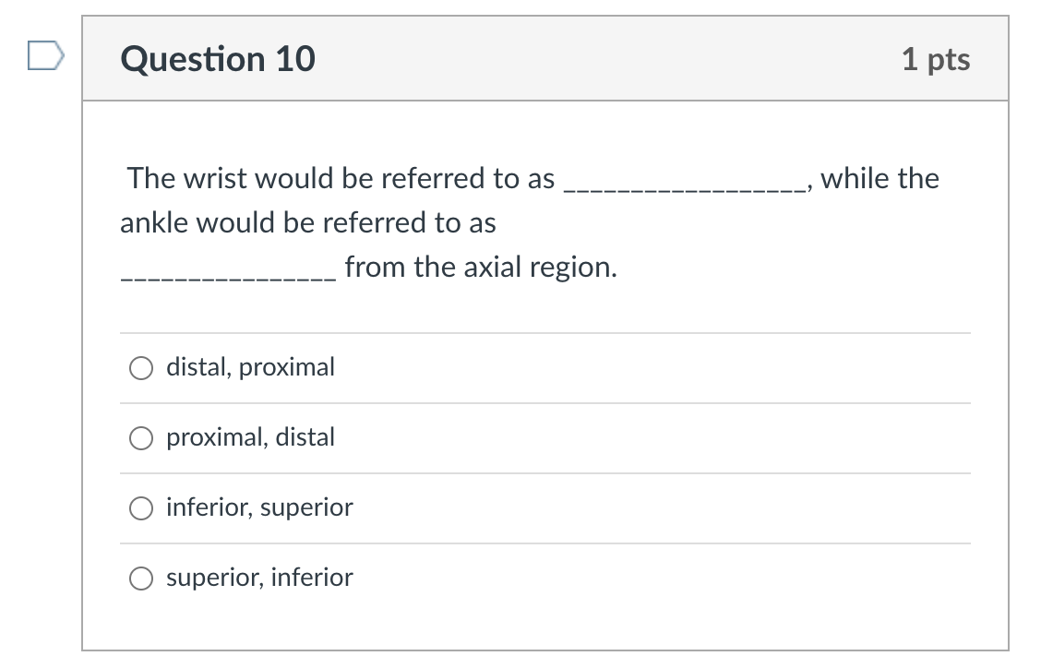Click the first blank after "referred to as"
This screenshot has width=1041, height=668.
click(x=682, y=185)
